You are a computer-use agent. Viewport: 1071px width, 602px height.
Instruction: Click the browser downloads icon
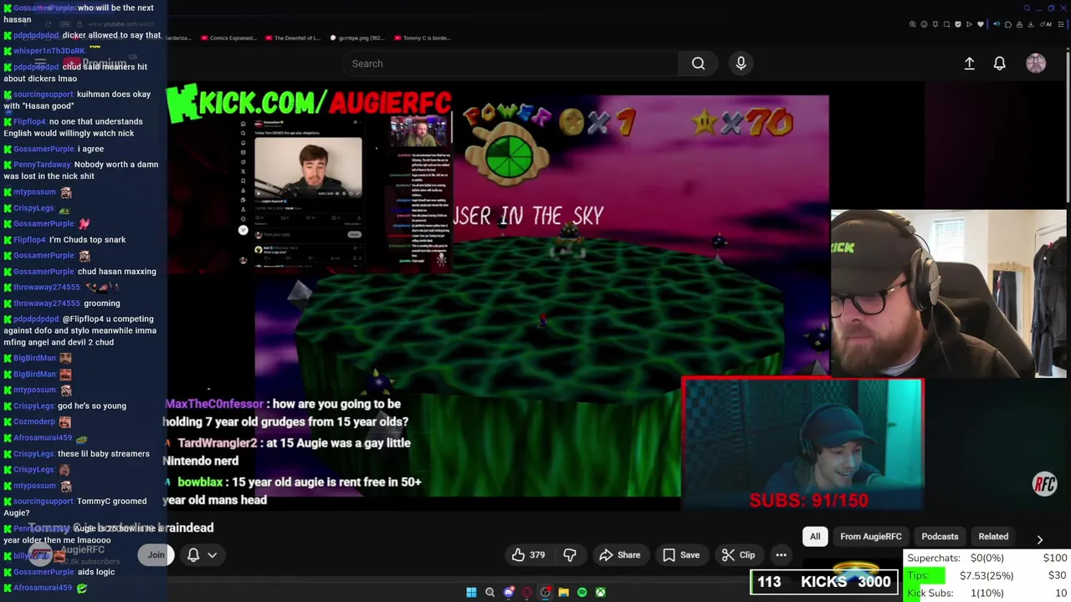[x=1030, y=24]
